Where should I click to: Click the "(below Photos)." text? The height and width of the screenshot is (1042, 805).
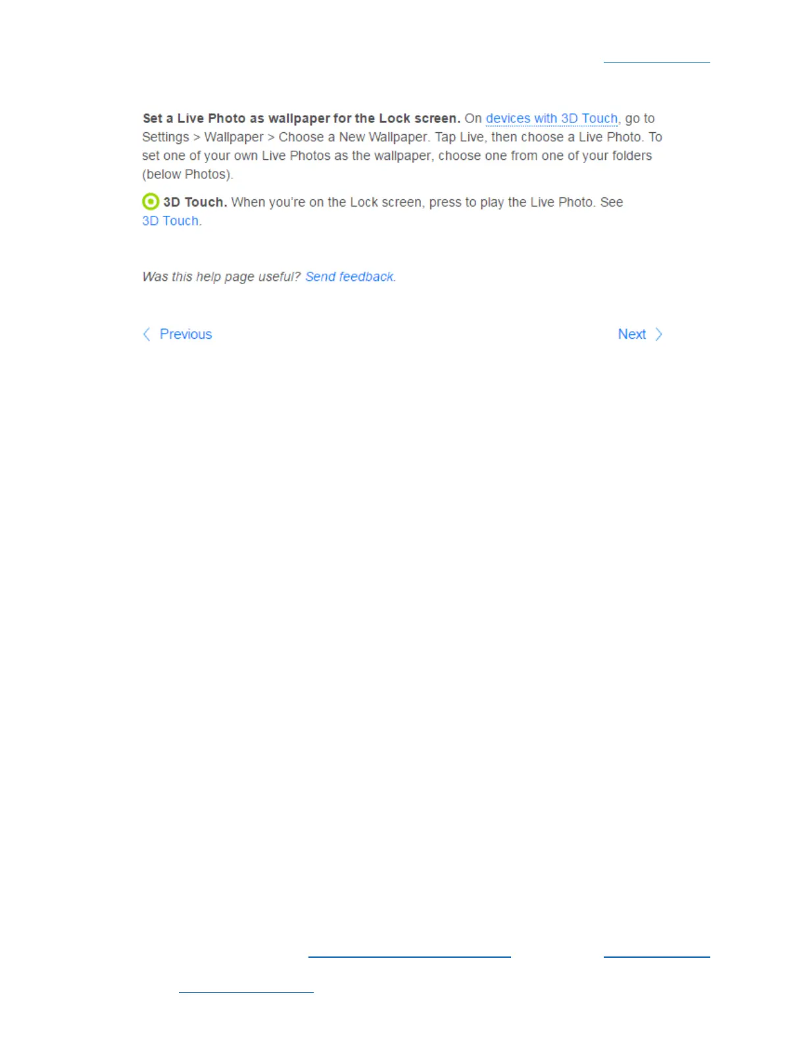[x=187, y=174]
